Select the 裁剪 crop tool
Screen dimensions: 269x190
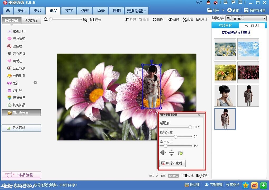(x=188, y=20)
